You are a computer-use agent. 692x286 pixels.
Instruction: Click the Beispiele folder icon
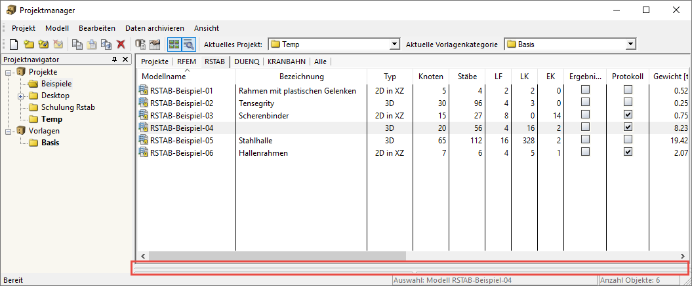coord(33,84)
